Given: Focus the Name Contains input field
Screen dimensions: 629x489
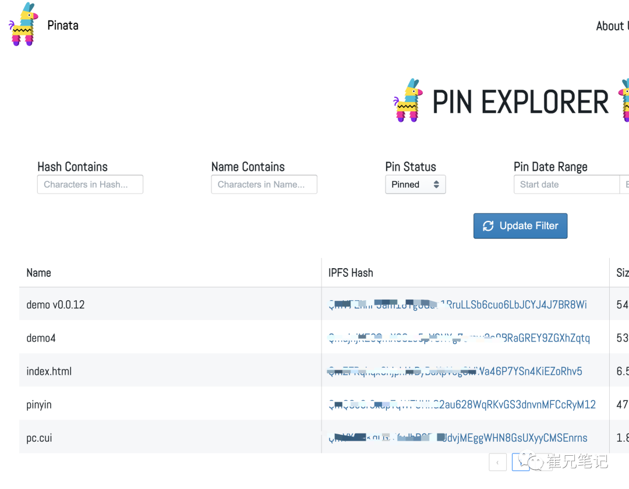Looking at the screenshot, I should click(264, 185).
